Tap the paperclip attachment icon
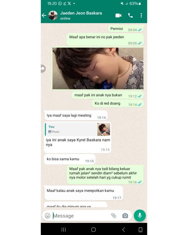 [114, 216]
